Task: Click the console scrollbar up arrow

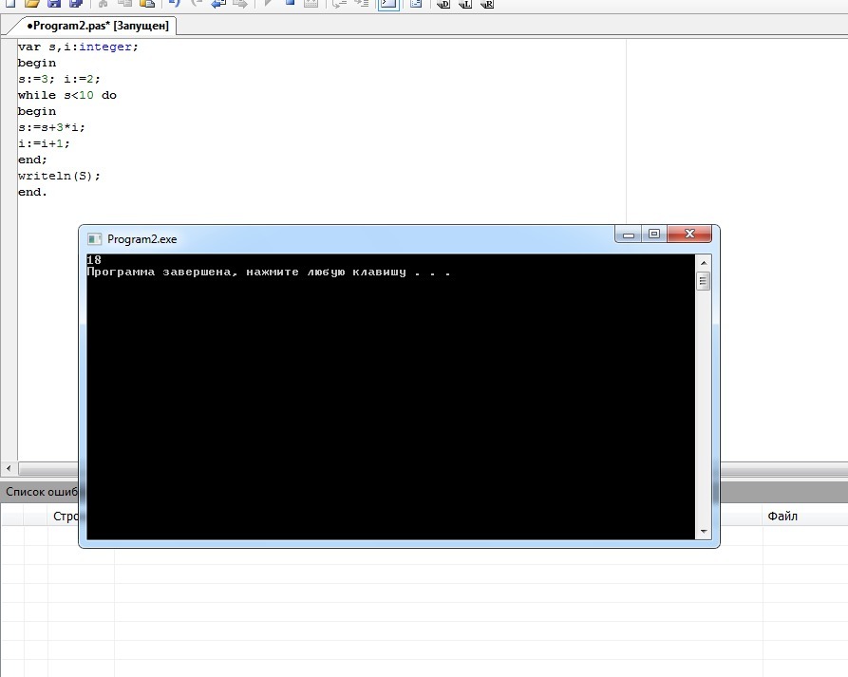Action: (x=704, y=263)
